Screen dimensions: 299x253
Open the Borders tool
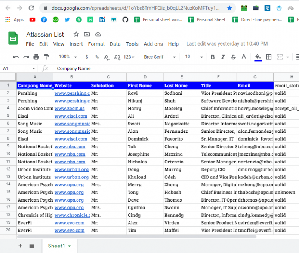269,57
